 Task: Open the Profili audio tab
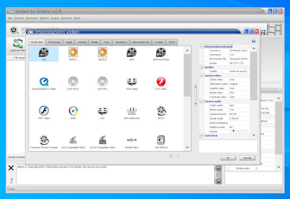pos(54,42)
